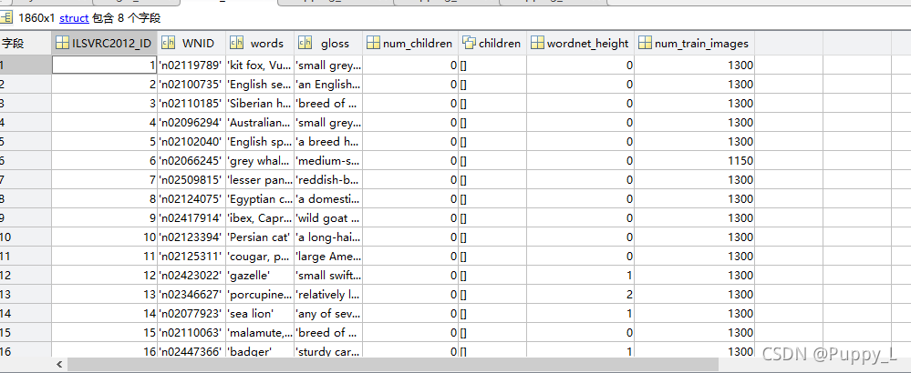Select the num_train_images column header
The height and width of the screenshot is (373, 911).
[x=694, y=43]
